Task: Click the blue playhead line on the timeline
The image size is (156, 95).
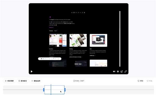Action: pyautogui.click(x=51, y=90)
